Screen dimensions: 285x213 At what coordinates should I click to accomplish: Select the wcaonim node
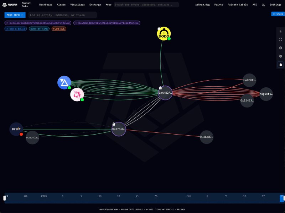[32, 137]
